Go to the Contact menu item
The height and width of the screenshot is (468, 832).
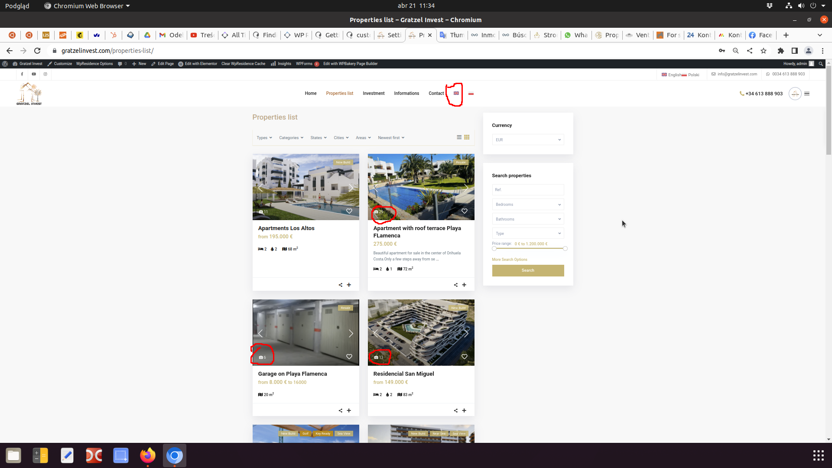[436, 94]
